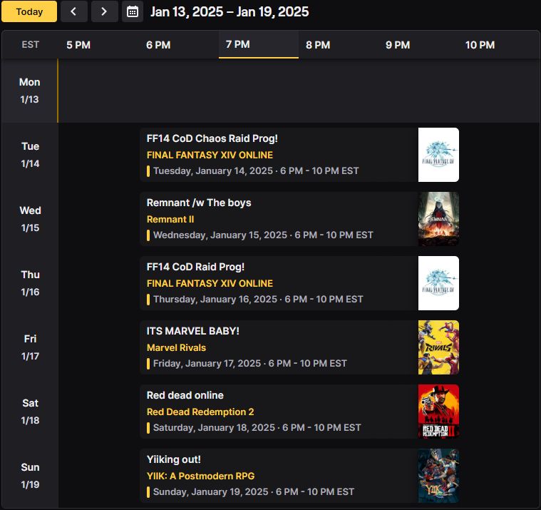Open the ITS MARVEL BABY! stream title
This screenshot has height=510, width=541.
pyautogui.click(x=193, y=331)
